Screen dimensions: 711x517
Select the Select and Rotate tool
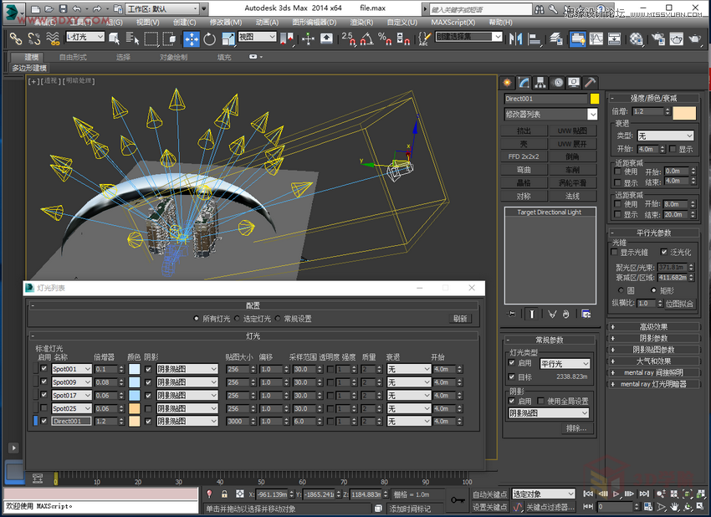click(x=208, y=38)
